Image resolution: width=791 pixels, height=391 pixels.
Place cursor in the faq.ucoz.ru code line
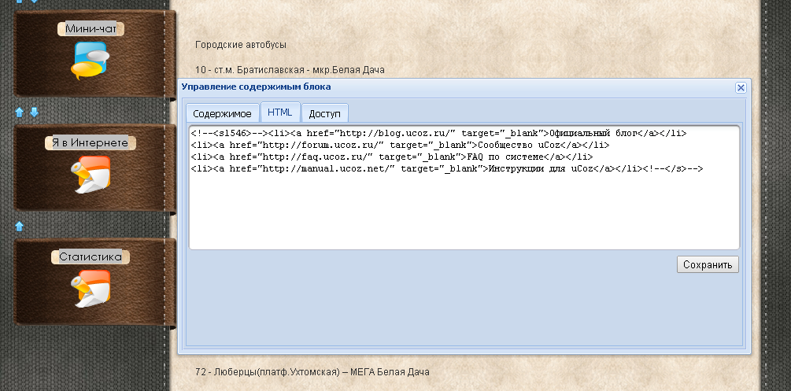click(392, 157)
